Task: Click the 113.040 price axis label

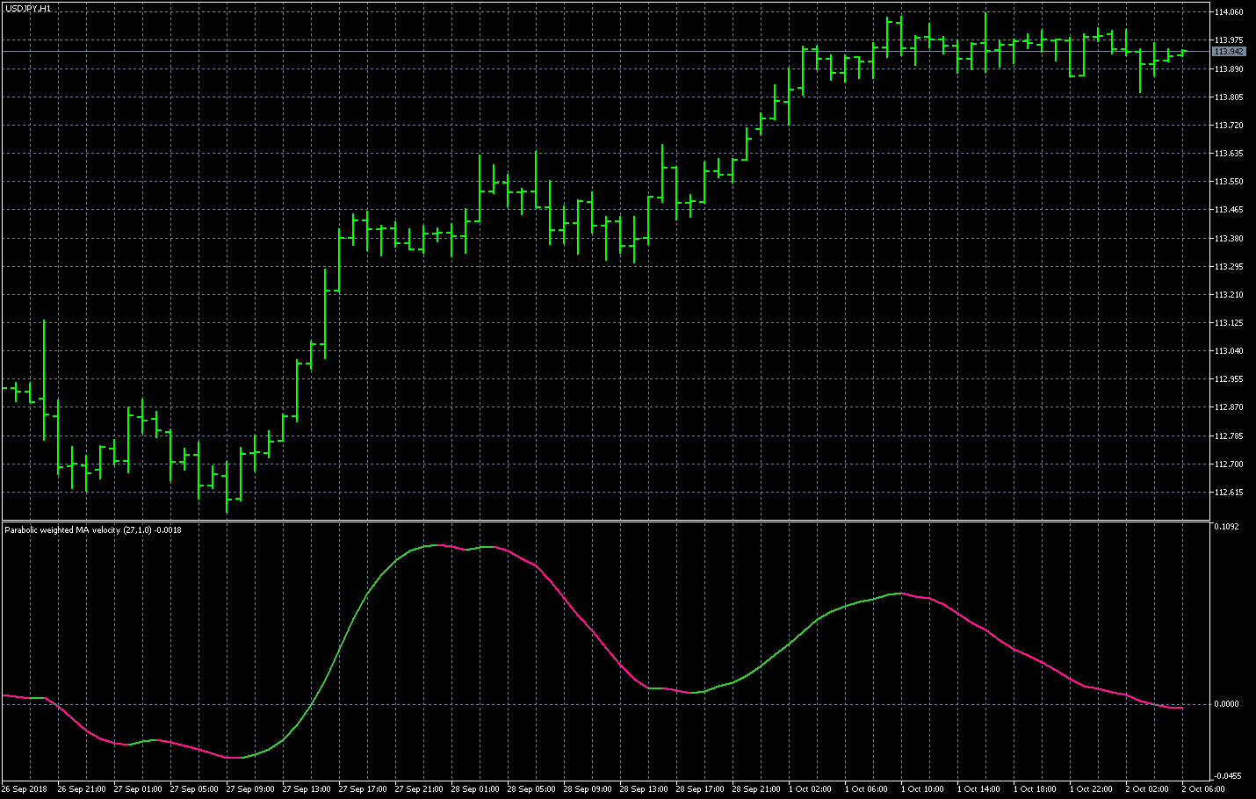Action: 1229,351
